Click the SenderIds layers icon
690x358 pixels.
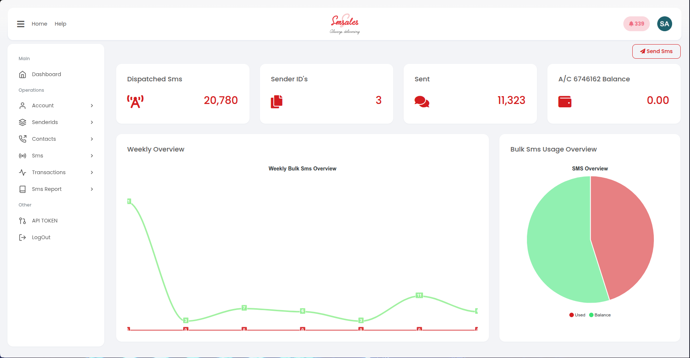[x=23, y=122]
